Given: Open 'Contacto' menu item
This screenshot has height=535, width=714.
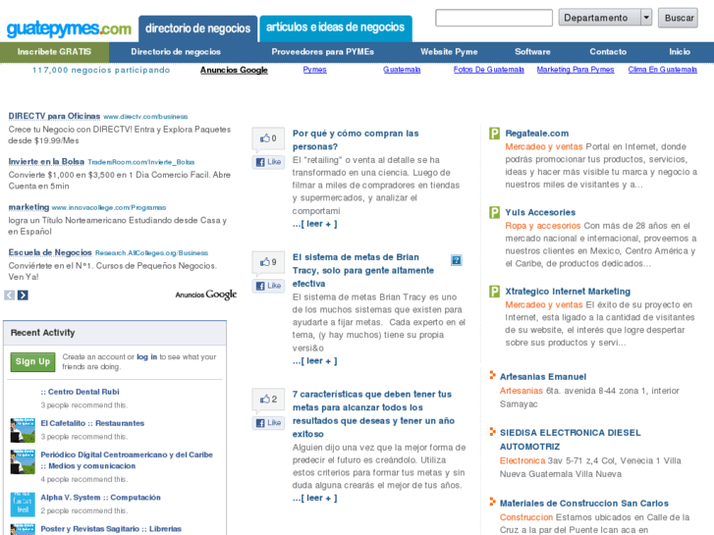Looking at the screenshot, I should pos(608,52).
